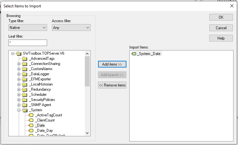Image resolution: width=238 pixels, height=145 pixels.
Task: Collapse the SWToolbox.TOPServer.V6 root node
Action: (13, 53)
